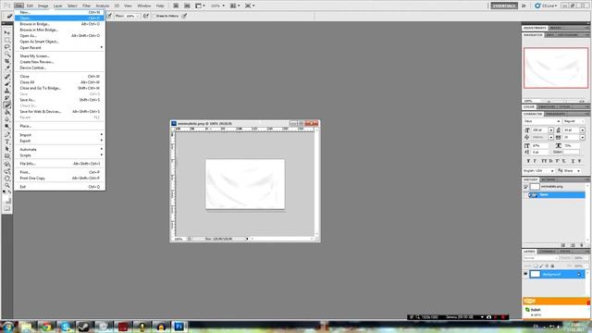This screenshot has height=333, width=592.
Task: Choose Open... from File menu
Action: pyautogui.click(x=60, y=18)
